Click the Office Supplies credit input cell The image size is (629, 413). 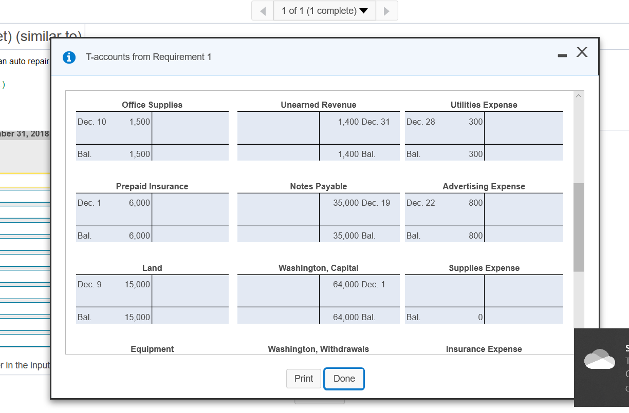(191, 128)
